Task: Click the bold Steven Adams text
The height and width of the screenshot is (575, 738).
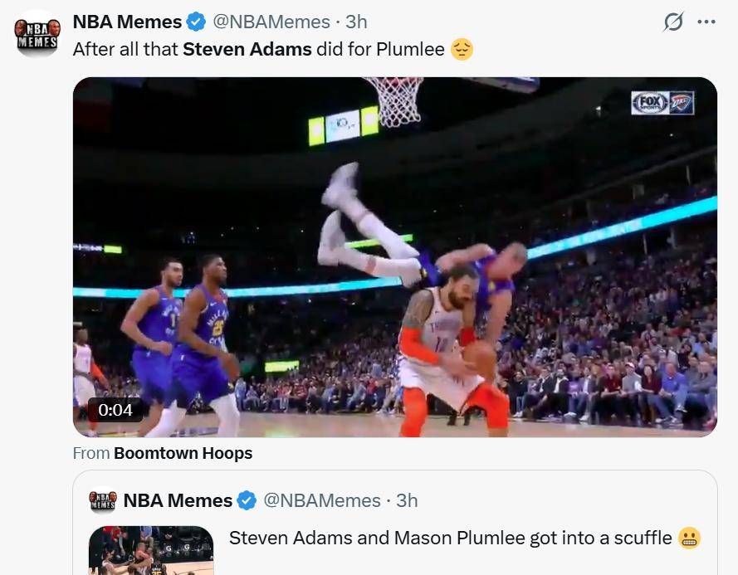Action: pos(247,49)
